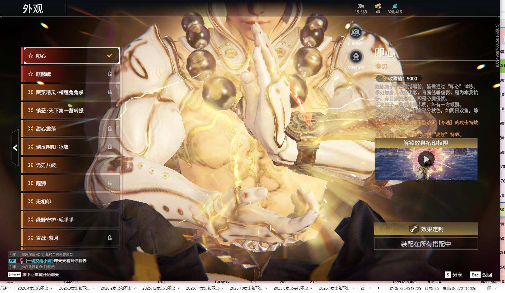Click the spreadsheet status bar sum 求和 value

click(459, 289)
